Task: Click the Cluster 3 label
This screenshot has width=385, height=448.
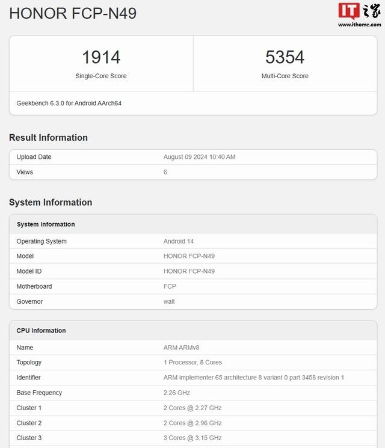Action: point(29,438)
